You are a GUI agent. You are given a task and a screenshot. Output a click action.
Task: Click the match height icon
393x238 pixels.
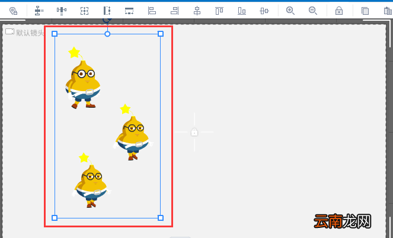pyautogui.click(x=107, y=11)
